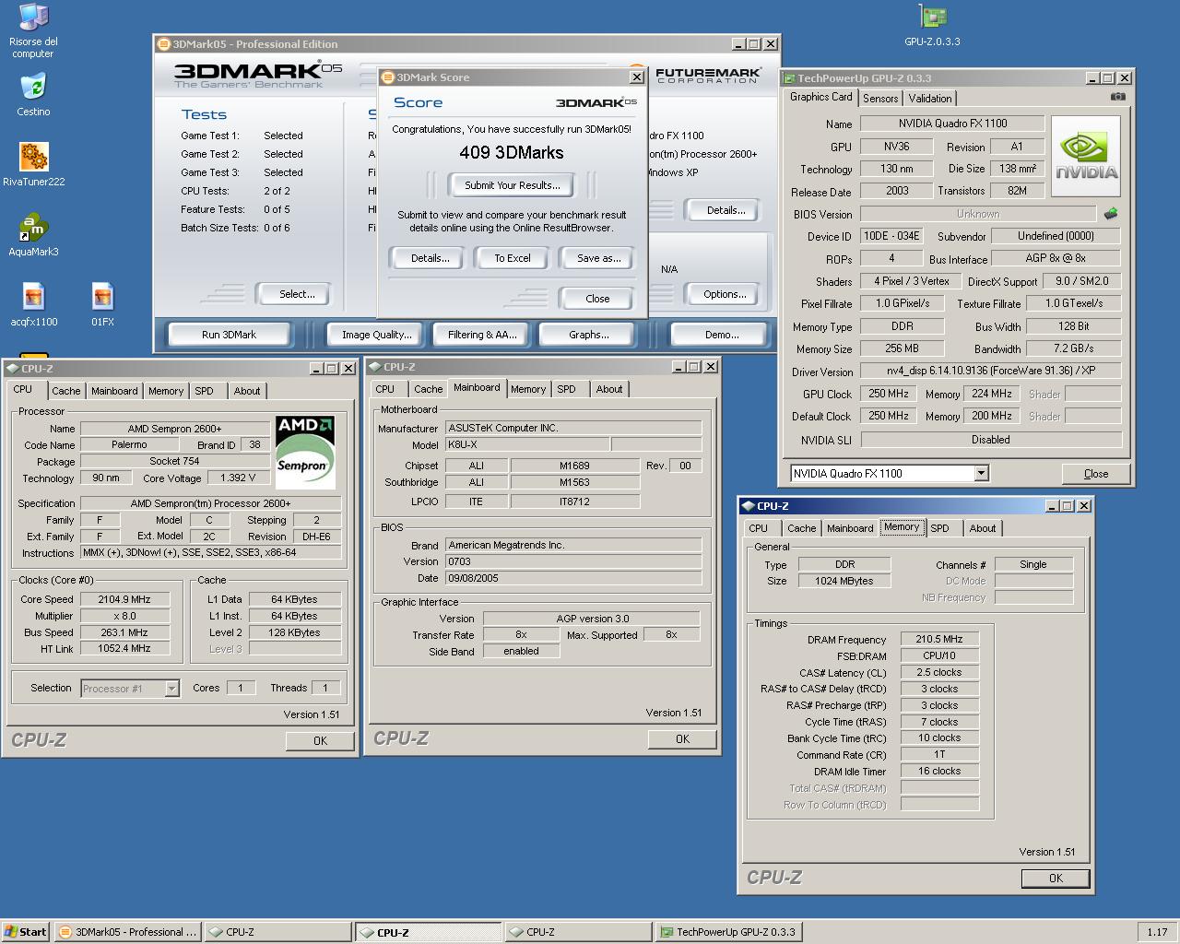Open Cache tab in CPU-Z processor window
Viewport: 1180px width, 944px height.
coord(65,391)
